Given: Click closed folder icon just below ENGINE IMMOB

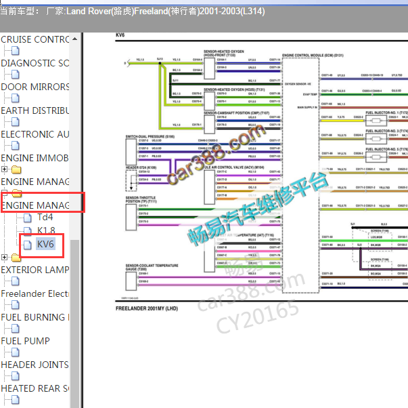Looking at the screenshot, I should (x=16, y=169).
